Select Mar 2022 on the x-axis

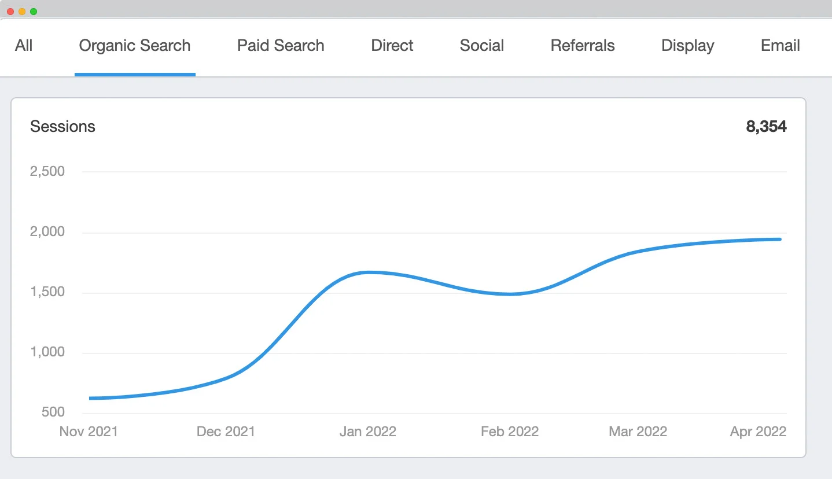tap(638, 432)
